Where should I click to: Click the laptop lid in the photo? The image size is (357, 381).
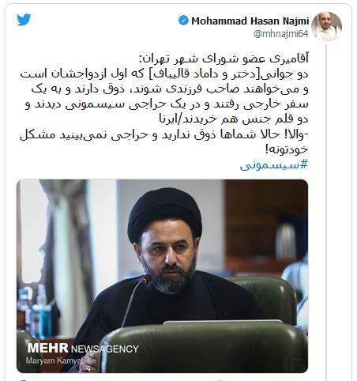pos(223,322)
